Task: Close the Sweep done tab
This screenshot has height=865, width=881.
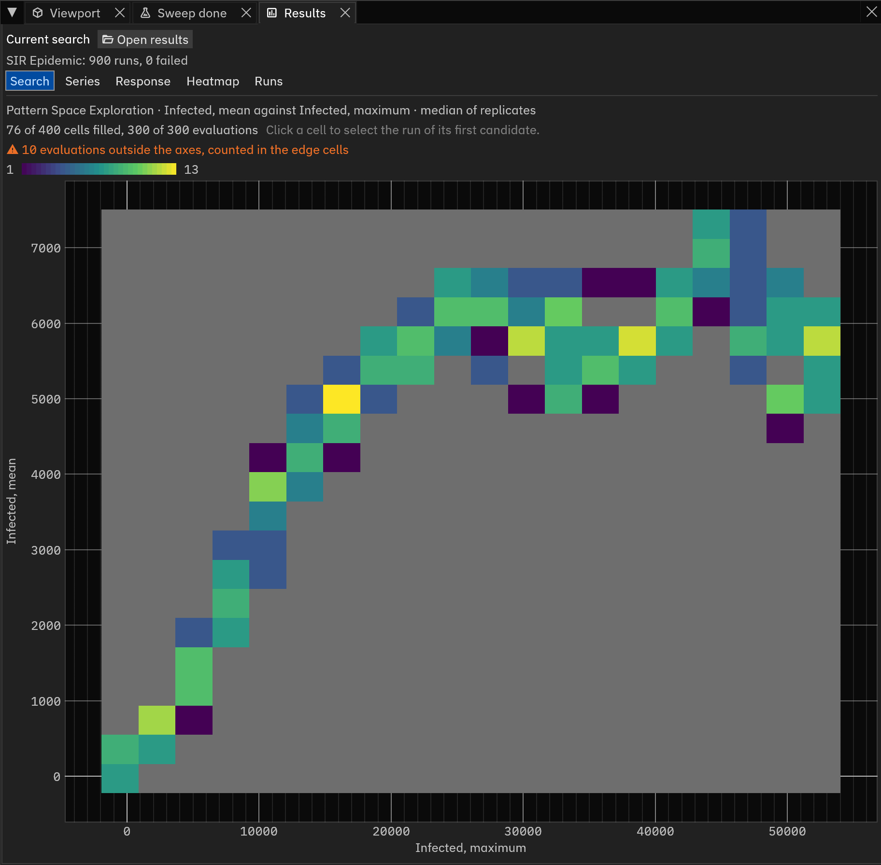Action: (246, 13)
